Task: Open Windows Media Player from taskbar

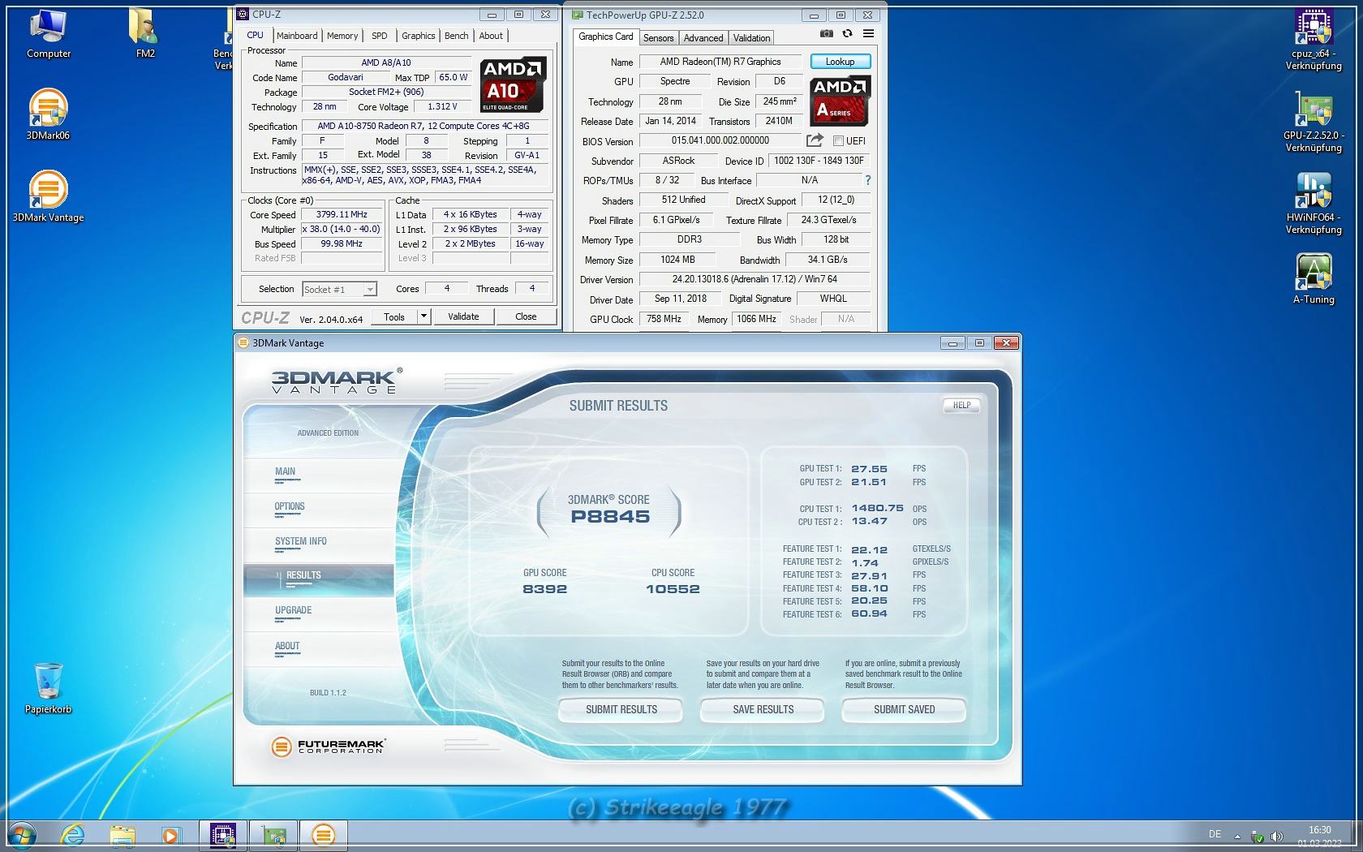Action: coord(170,835)
